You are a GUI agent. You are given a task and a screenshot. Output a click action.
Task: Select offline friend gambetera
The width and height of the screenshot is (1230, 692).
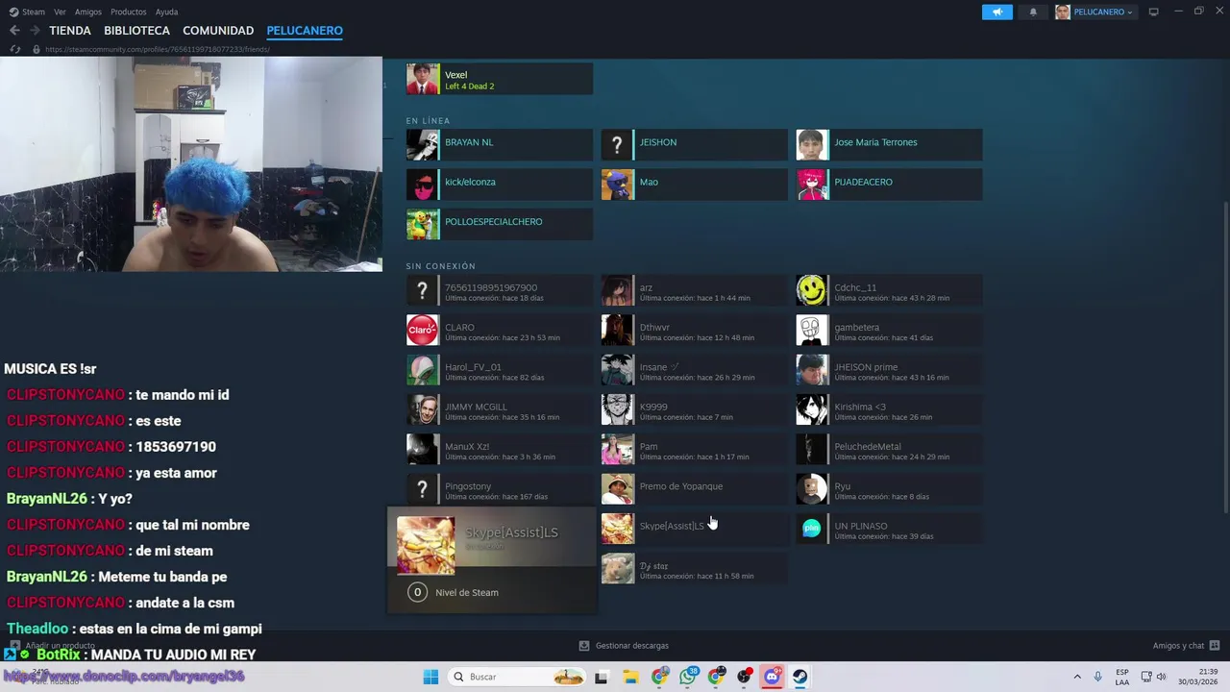889,330
